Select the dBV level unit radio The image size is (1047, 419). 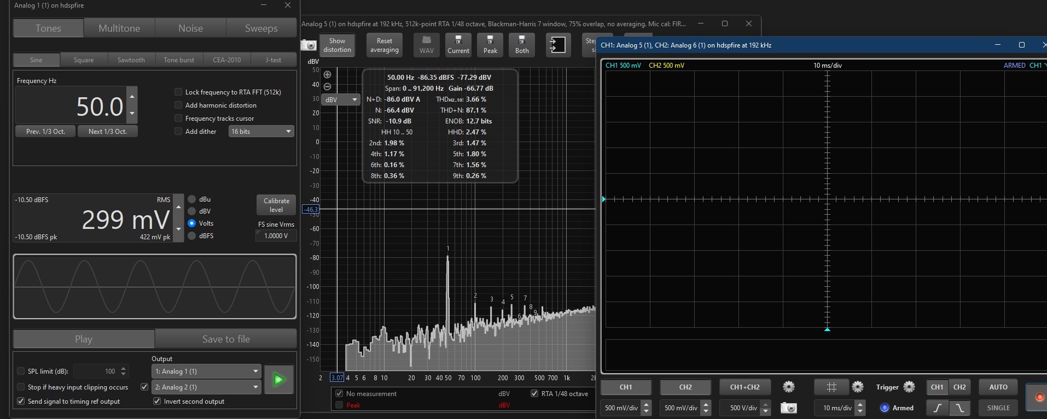point(192,211)
